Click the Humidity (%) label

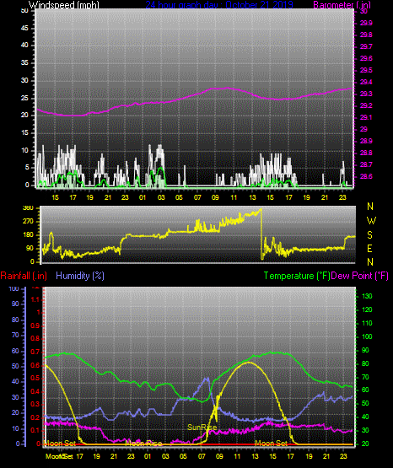coord(80,276)
